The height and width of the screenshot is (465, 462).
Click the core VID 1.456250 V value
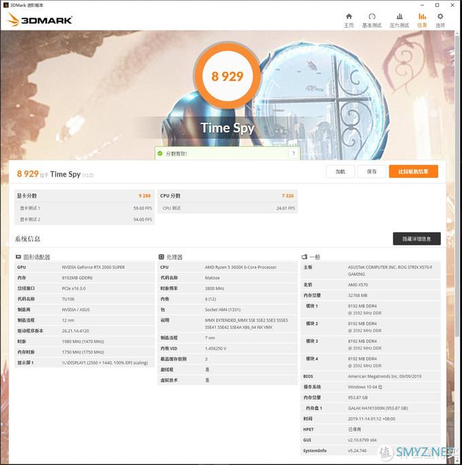point(215,348)
